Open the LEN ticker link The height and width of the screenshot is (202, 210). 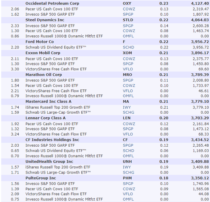(x=127, y=118)
